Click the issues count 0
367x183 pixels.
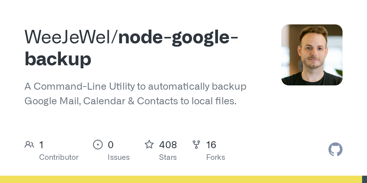(110, 145)
